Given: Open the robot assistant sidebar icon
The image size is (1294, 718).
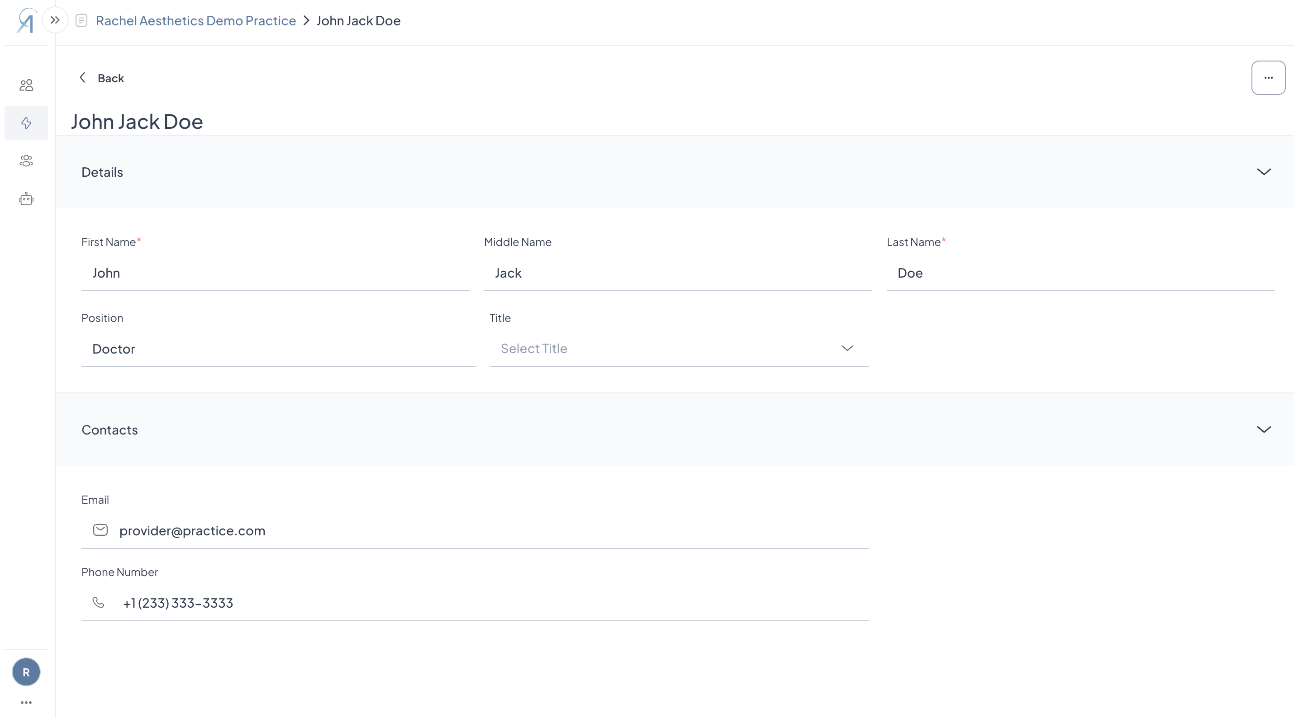Looking at the screenshot, I should (26, 199).
